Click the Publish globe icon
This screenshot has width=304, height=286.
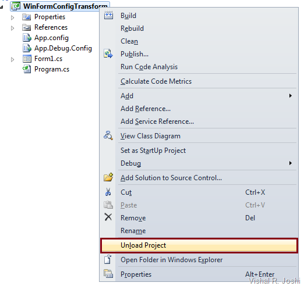(108, 53)
